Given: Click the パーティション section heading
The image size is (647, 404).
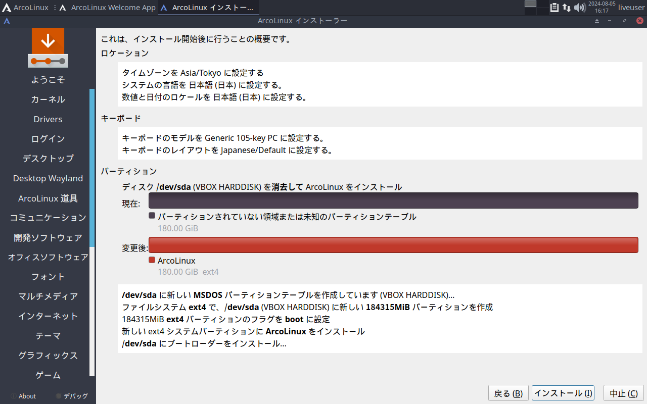Looking at the screenshot, I should coord(129,172).
